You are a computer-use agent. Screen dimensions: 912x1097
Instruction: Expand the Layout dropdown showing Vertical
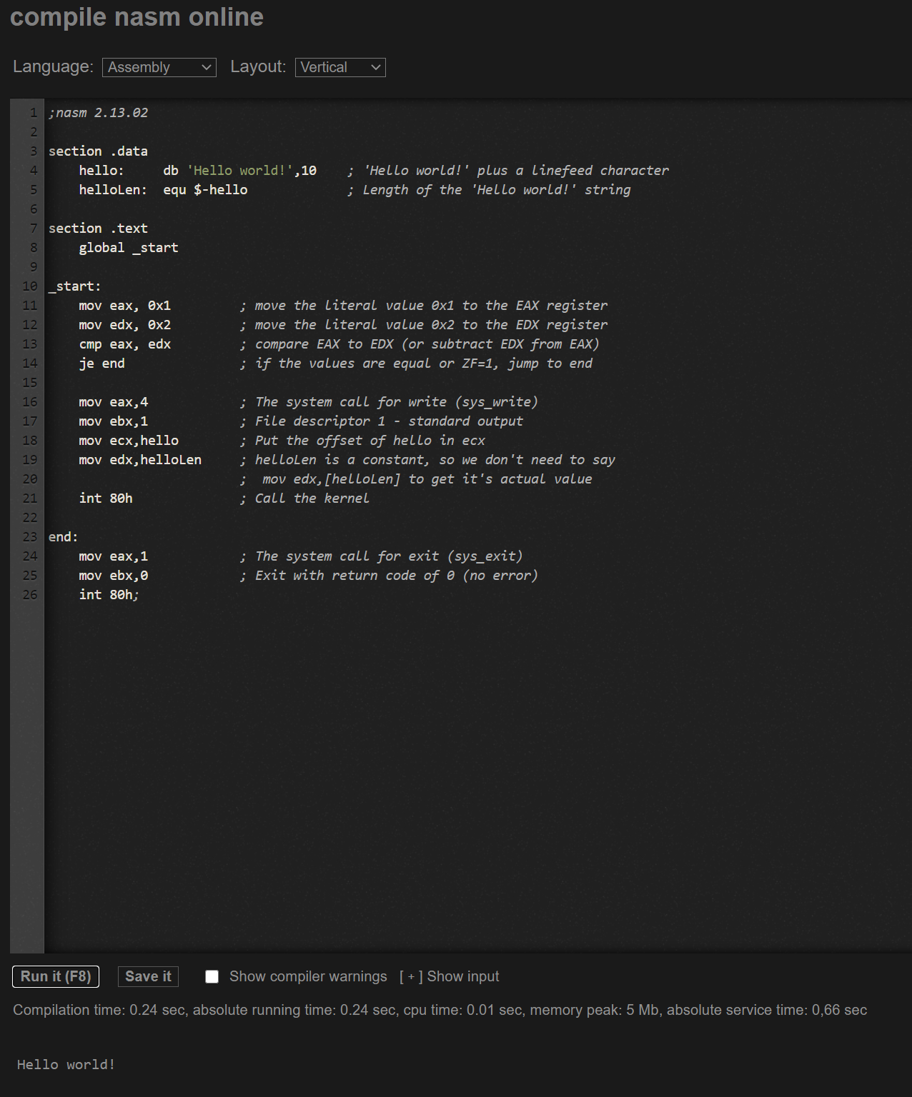coord(339,67)
